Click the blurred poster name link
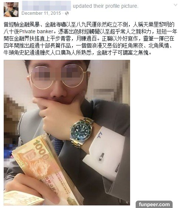The width and height of the screenshot is (180, 208). tap(47, 6)
